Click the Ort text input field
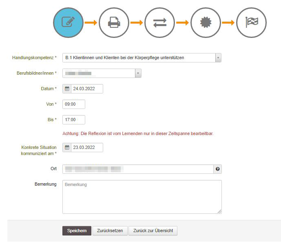281x244 pixels. [x=138, y=169]
